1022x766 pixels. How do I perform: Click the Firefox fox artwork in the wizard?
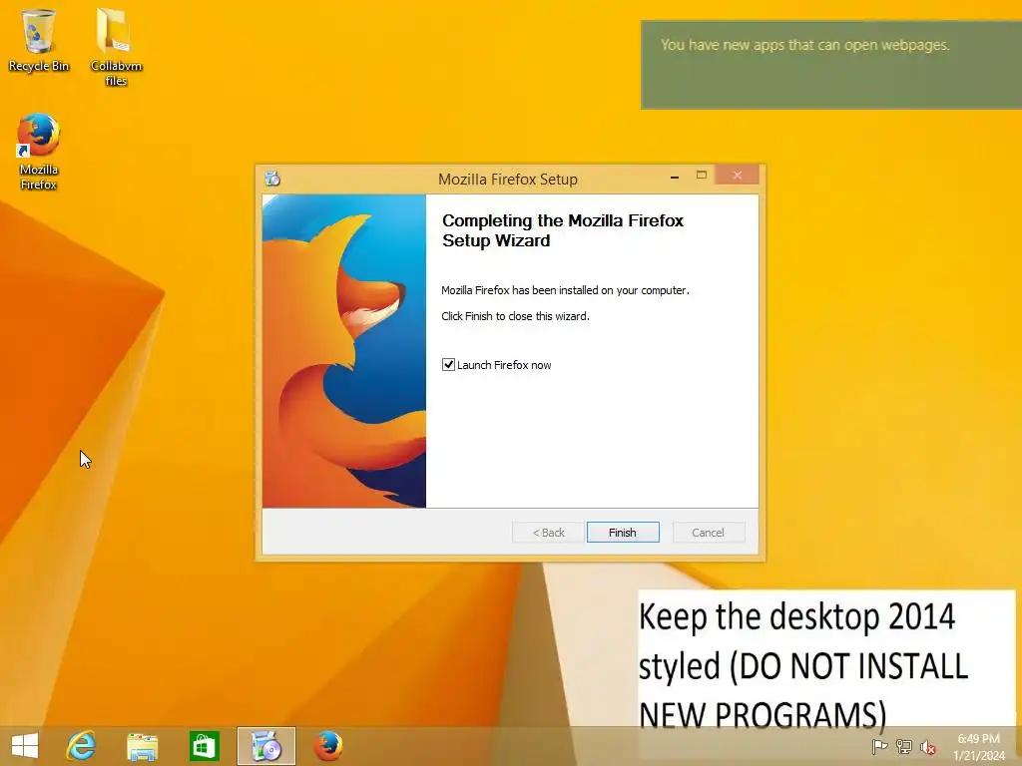click(x=344, y=351)
